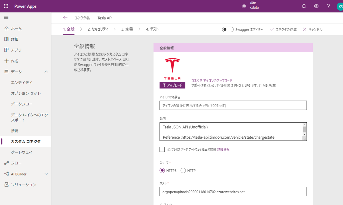The height and width of the screenshot is (205, 343).
Task: Focus the アイコンの背景色 input field
Action: tap(233, 105)
